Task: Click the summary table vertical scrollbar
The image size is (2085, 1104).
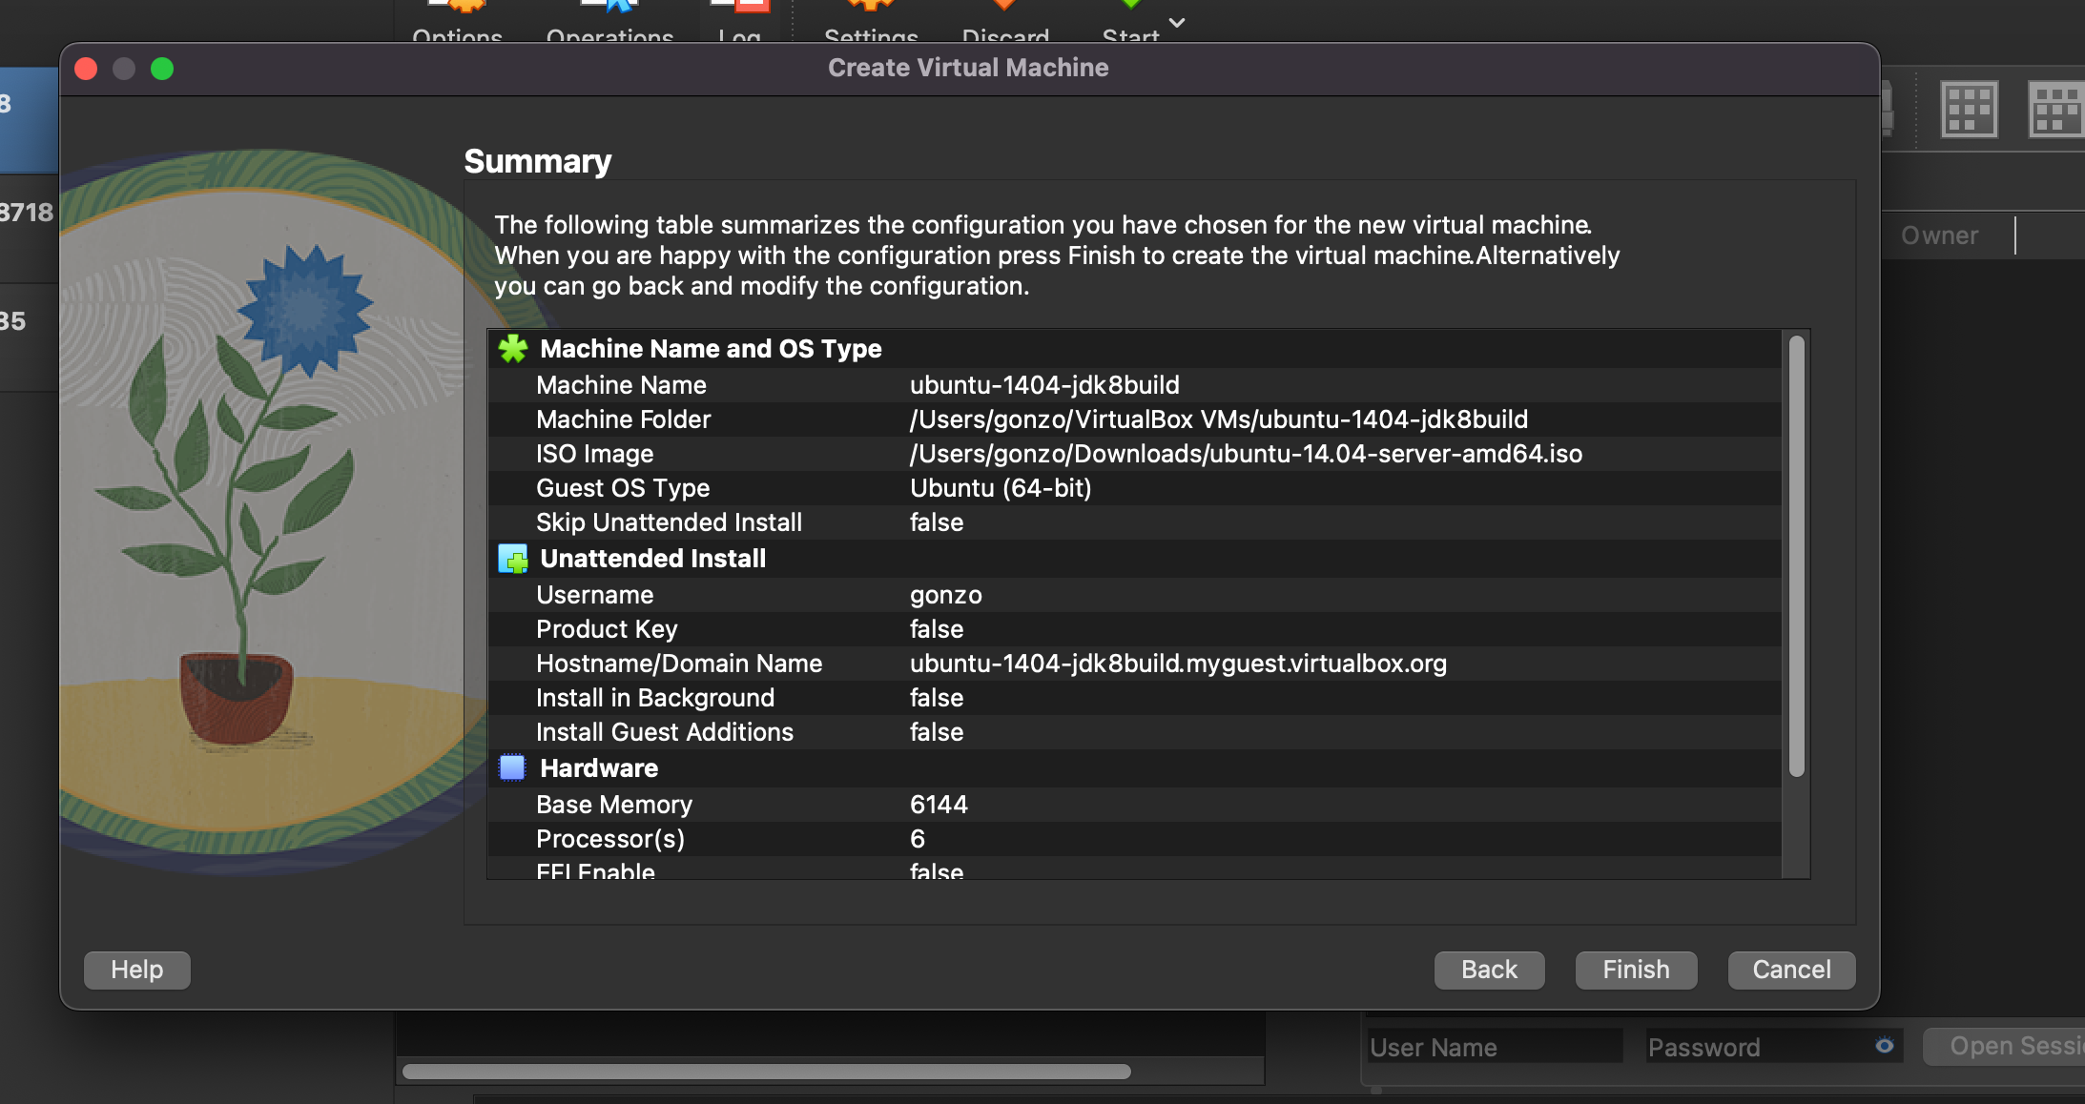Action: [1796, 556]
